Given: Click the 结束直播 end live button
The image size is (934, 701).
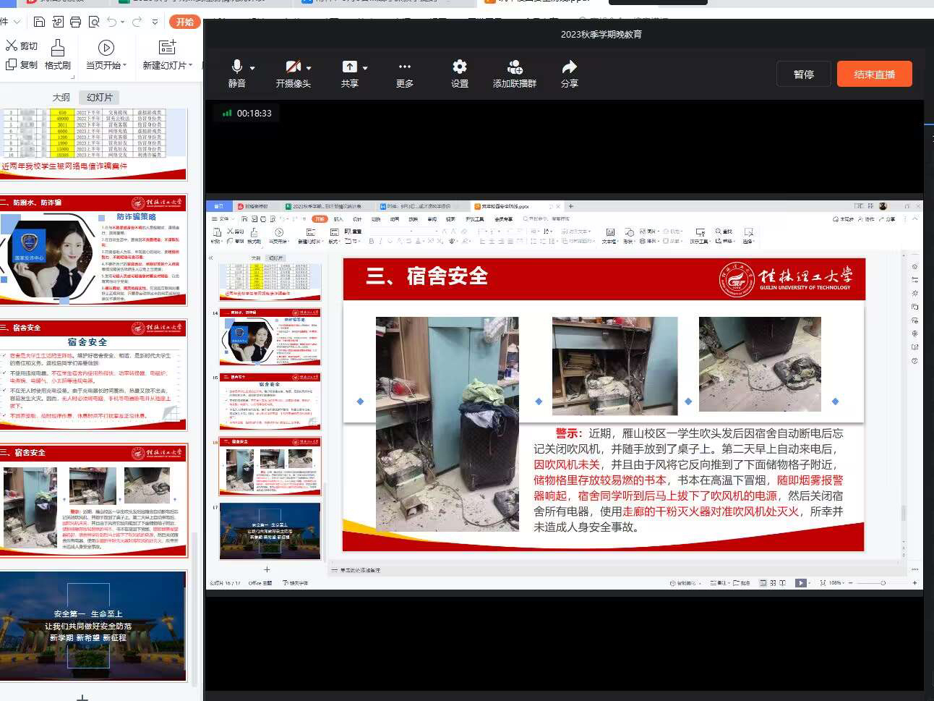Looking at the screenshot, I should (874, 73).
